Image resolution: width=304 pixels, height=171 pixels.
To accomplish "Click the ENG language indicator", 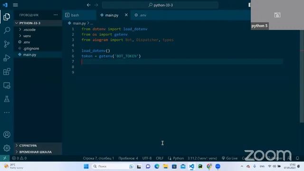I will (x=262, y=166).
